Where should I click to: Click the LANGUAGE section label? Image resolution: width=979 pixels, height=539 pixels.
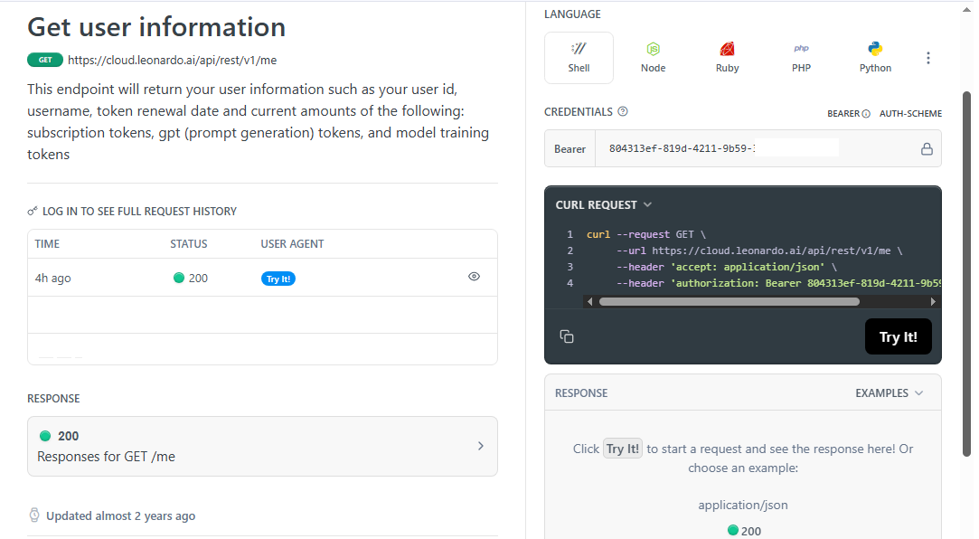572,14
